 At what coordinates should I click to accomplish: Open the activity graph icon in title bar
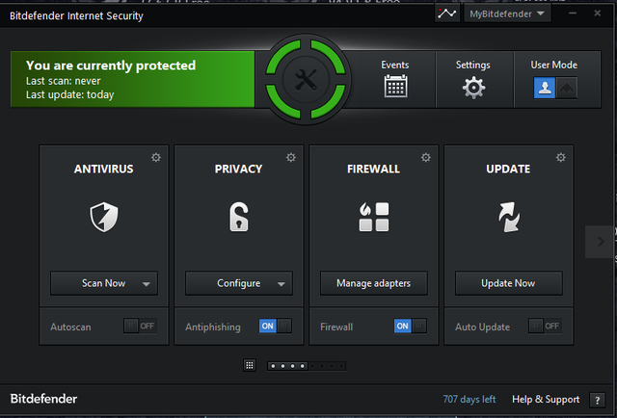(x=447, y=13)
